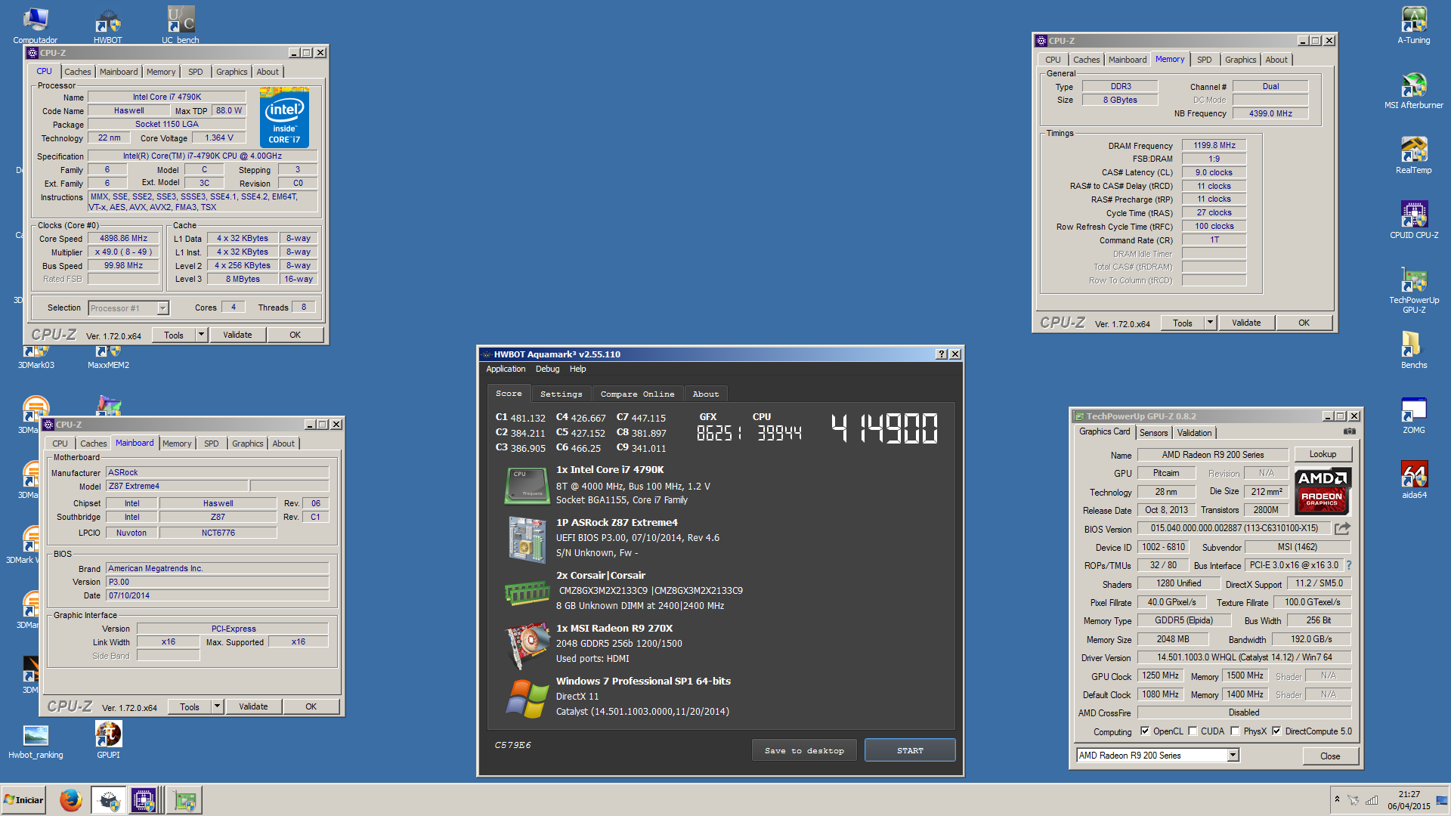Screen dimensions: 1451x816
Task: Open Help menu in Aquamark
Action: click(577, 369)
